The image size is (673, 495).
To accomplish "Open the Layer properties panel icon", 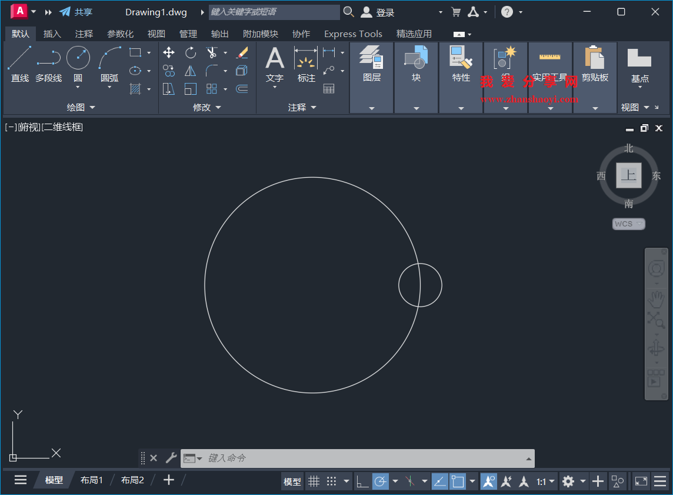I will pos(371,58).
